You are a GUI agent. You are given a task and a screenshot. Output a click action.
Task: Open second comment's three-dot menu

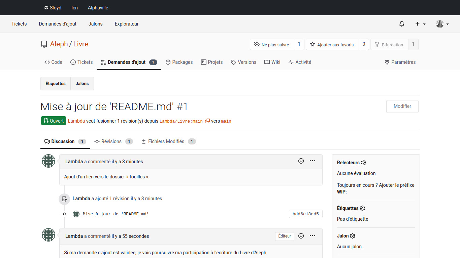coord(313,236)
